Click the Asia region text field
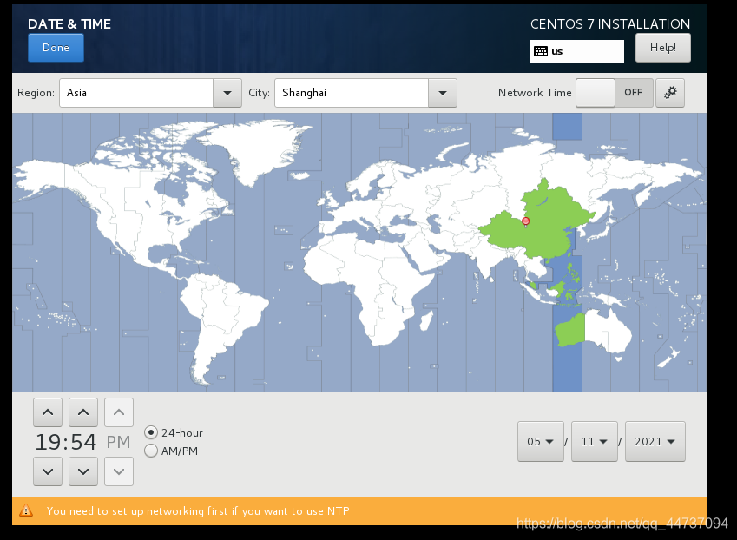This screenshot has width=737, height=540. (x=136, y=93)
